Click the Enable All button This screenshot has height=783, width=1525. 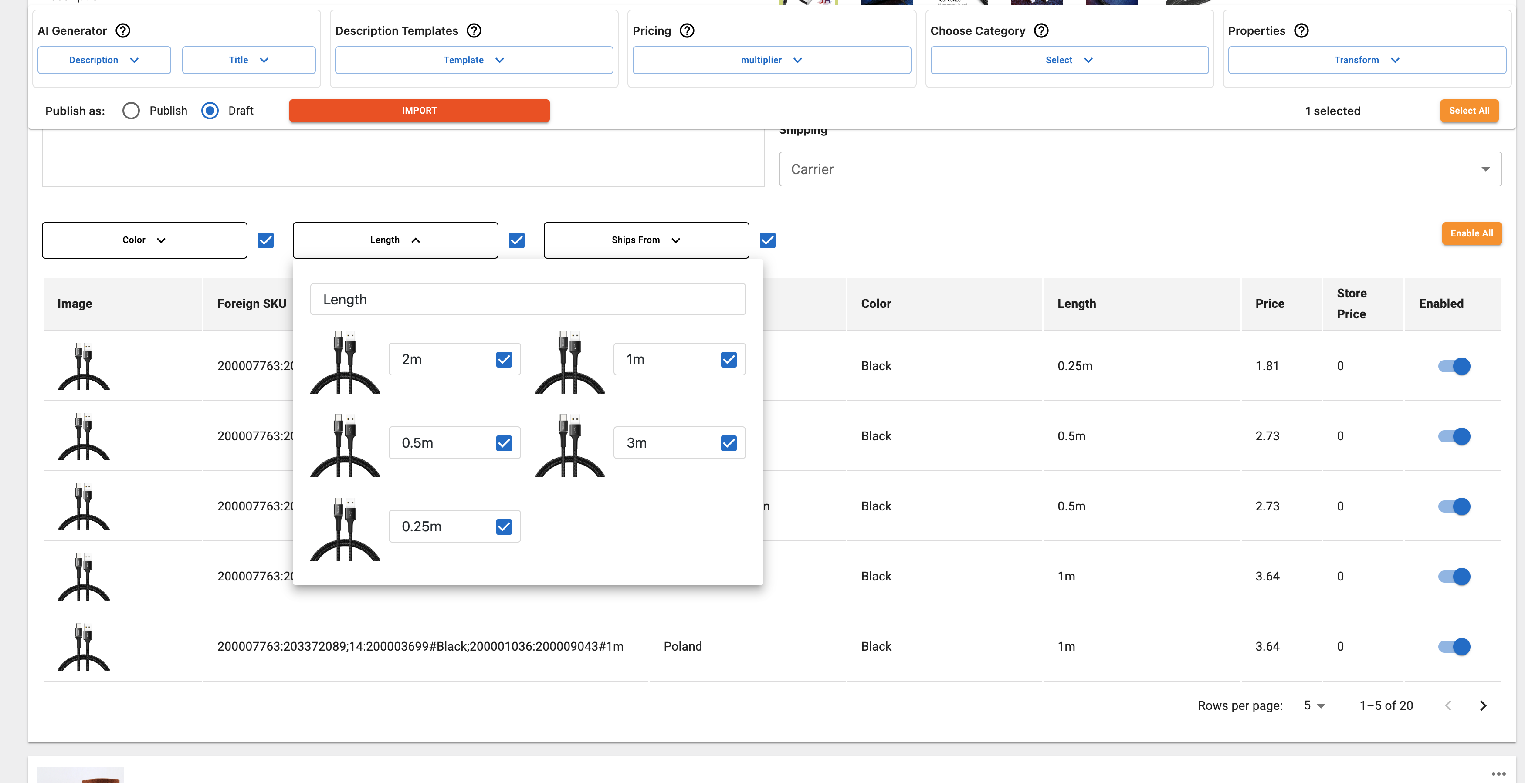tap(1471, 233)
